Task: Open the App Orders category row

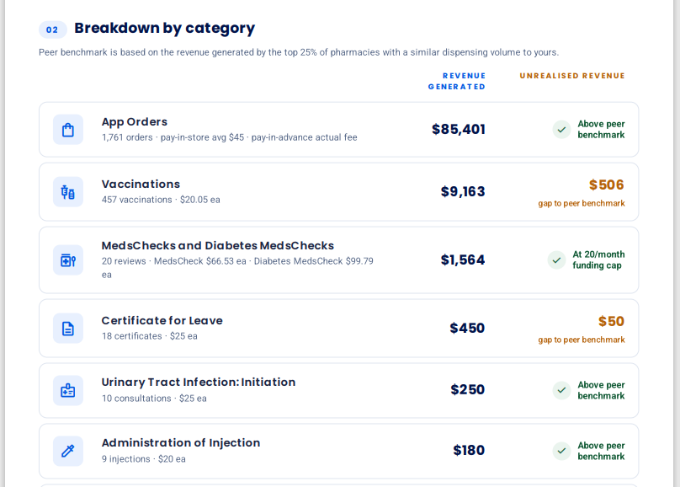Action: point(338,130)
